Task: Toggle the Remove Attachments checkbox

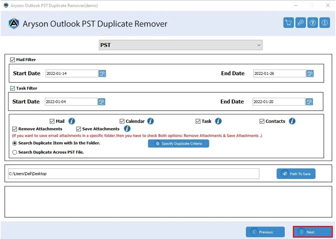Action: point(15,129)
